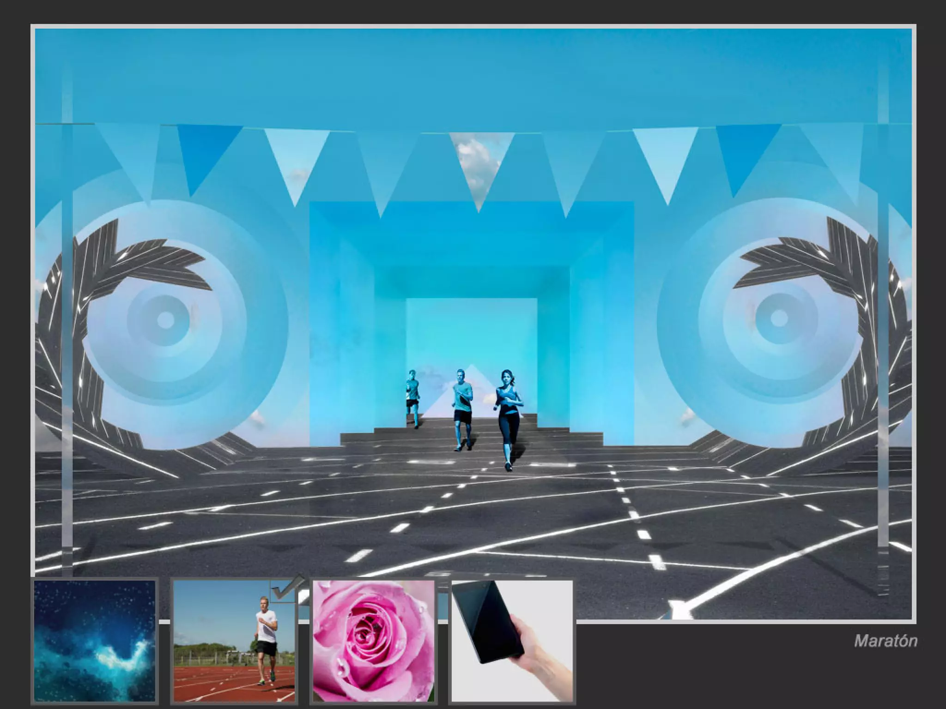Choose the runner on track thumbnail
The image size is (946, 709).
click(234, 641)
